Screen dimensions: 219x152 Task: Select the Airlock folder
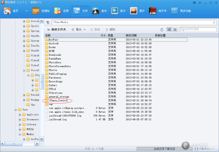[x=54, y=43]
